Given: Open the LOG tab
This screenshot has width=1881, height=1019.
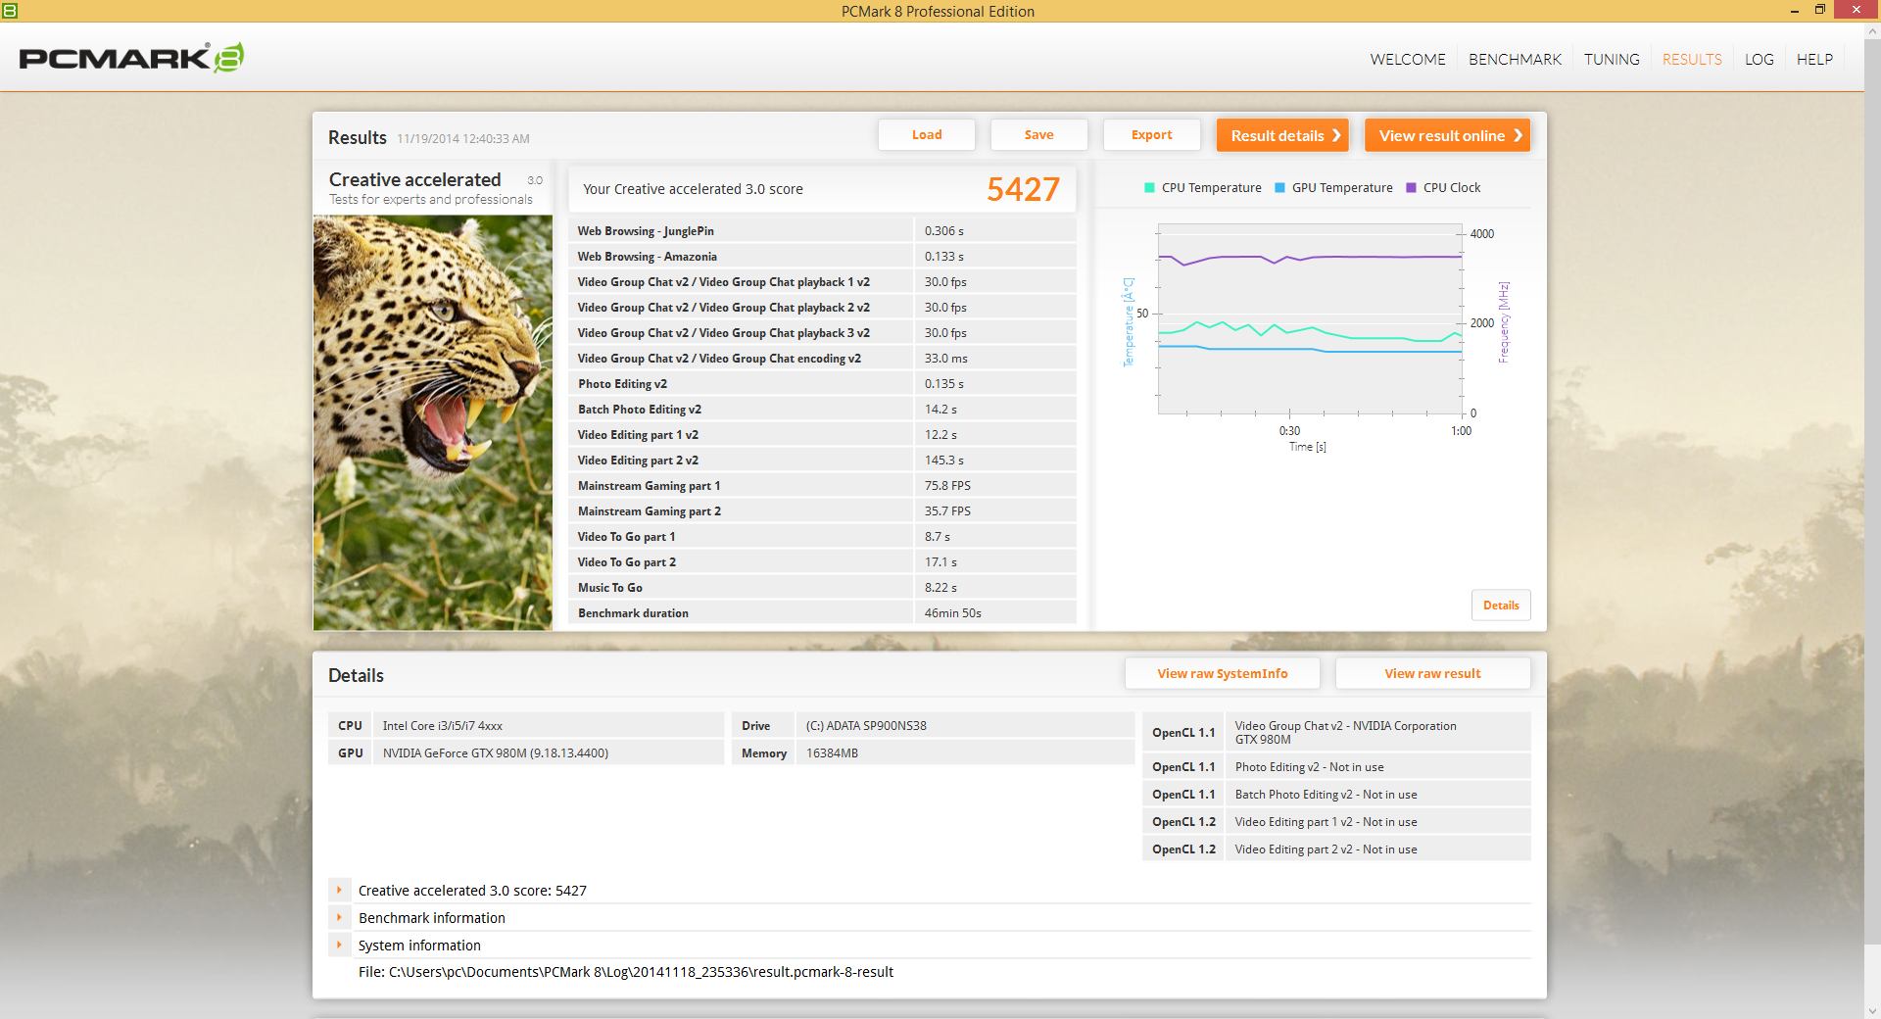Looking at the screenshot, I should tap(1759, 60).
